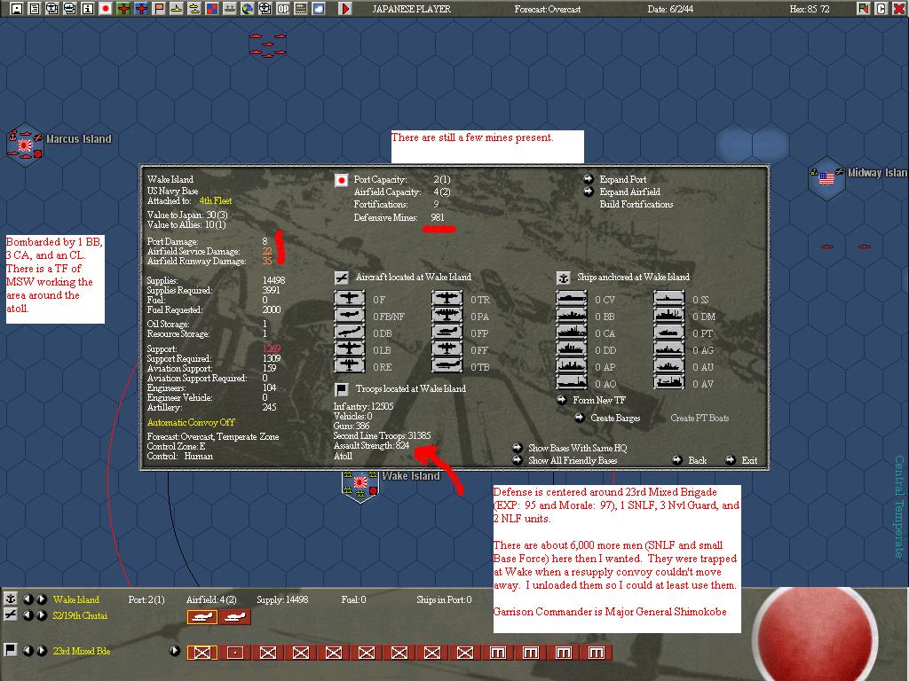Click the OP toolbar button
The image size is (909, 681).
click(x=283, y=9)
